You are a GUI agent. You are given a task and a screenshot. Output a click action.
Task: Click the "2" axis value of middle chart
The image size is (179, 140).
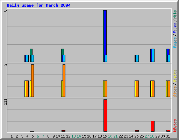click(5, 64)
